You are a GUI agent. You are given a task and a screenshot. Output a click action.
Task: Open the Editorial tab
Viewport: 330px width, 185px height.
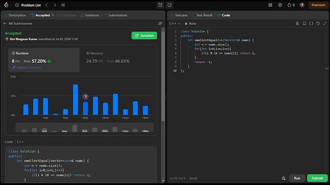67,15
